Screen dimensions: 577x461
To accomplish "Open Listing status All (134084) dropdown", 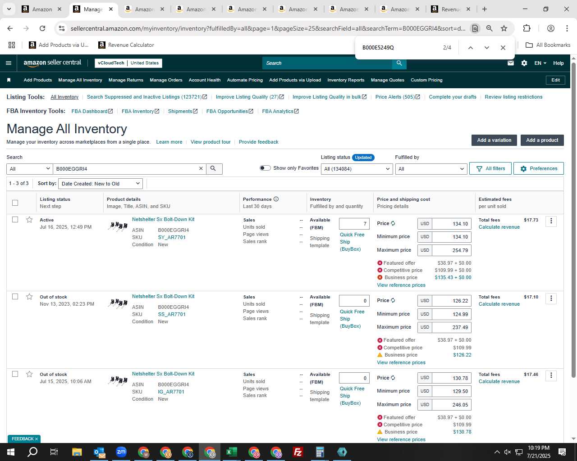I will point(357,169).
